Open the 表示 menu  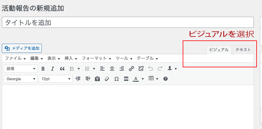click(54, 58)
